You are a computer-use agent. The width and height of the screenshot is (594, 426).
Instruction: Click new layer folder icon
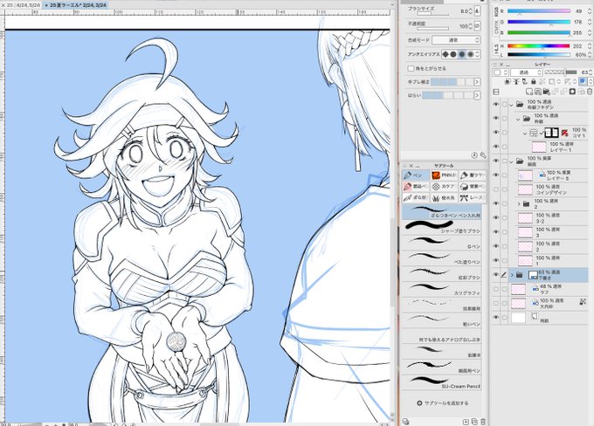point(546,92)
